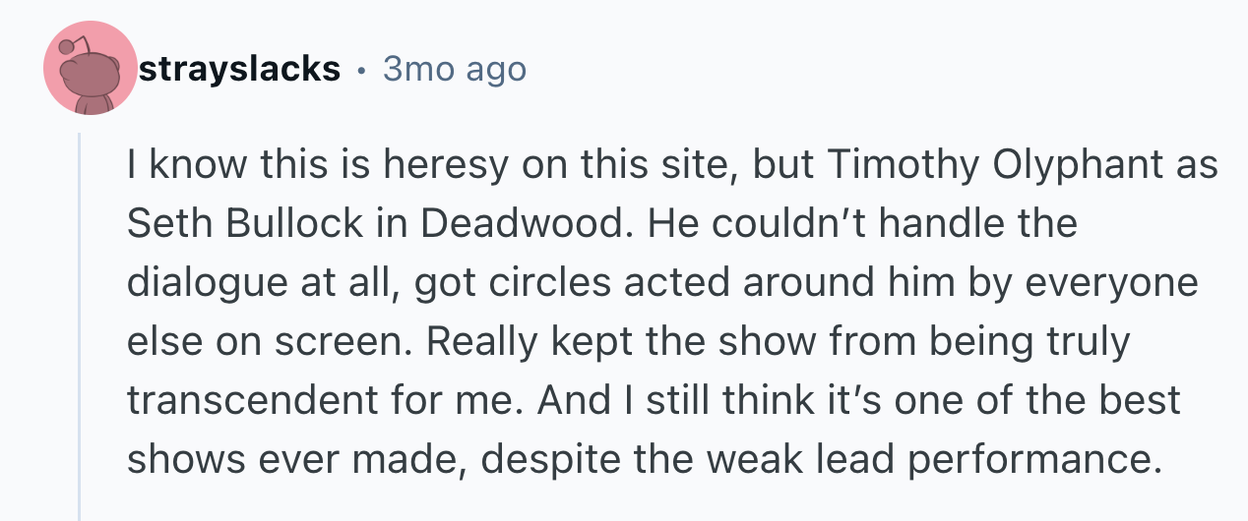This screenshot has height=521, width=1248.
Task: Click the "3mo ago" comment timestamp
Action: point(454,70)
